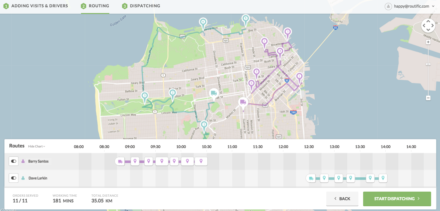The width and height of the screenshot is (440, 211).
Task: Click total distance value 35.05 KM
Action: point(102,201)
